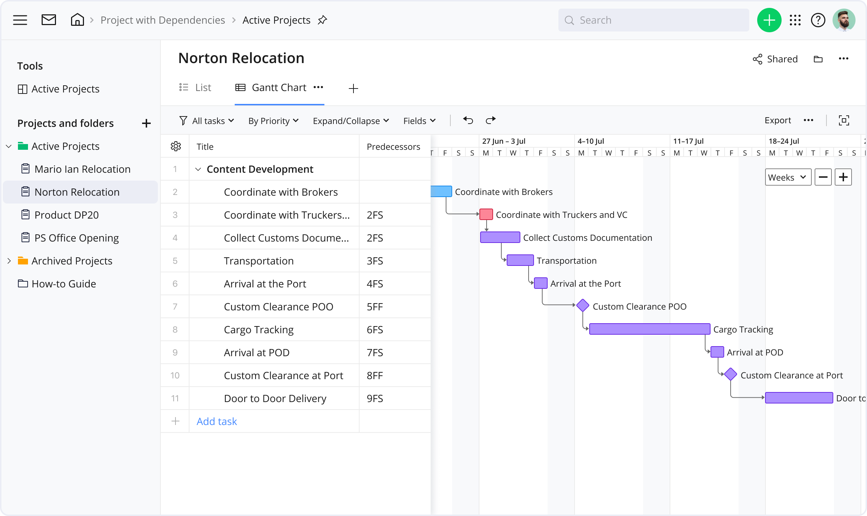
Task: Click the undo arrow icon
Action: pos(469,120)
